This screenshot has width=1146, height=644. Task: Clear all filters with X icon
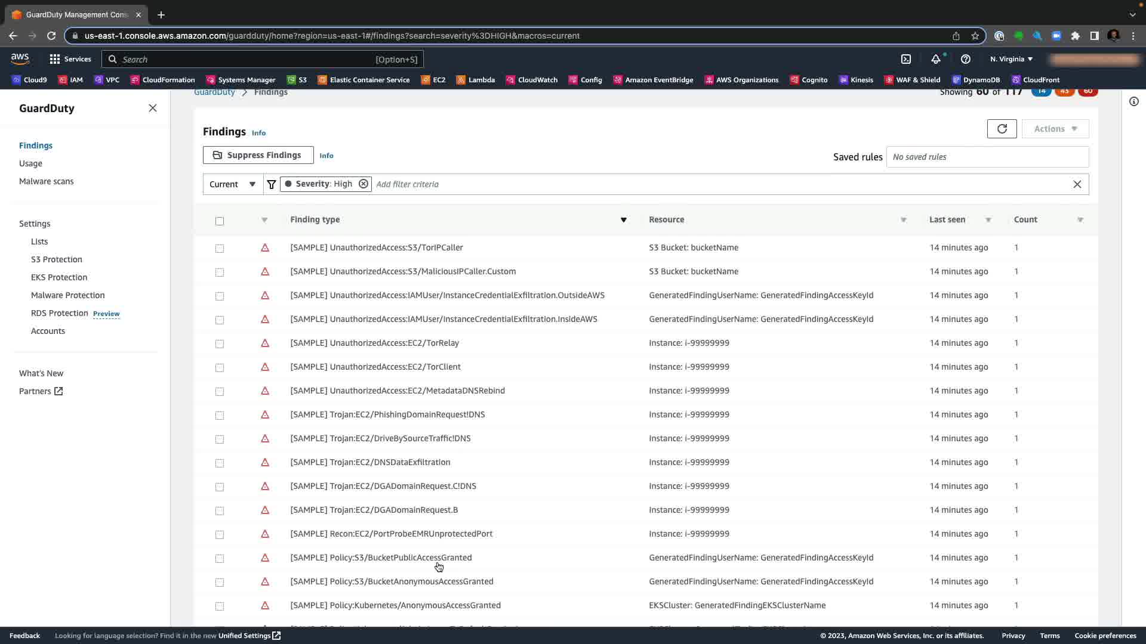[1077, 184]
